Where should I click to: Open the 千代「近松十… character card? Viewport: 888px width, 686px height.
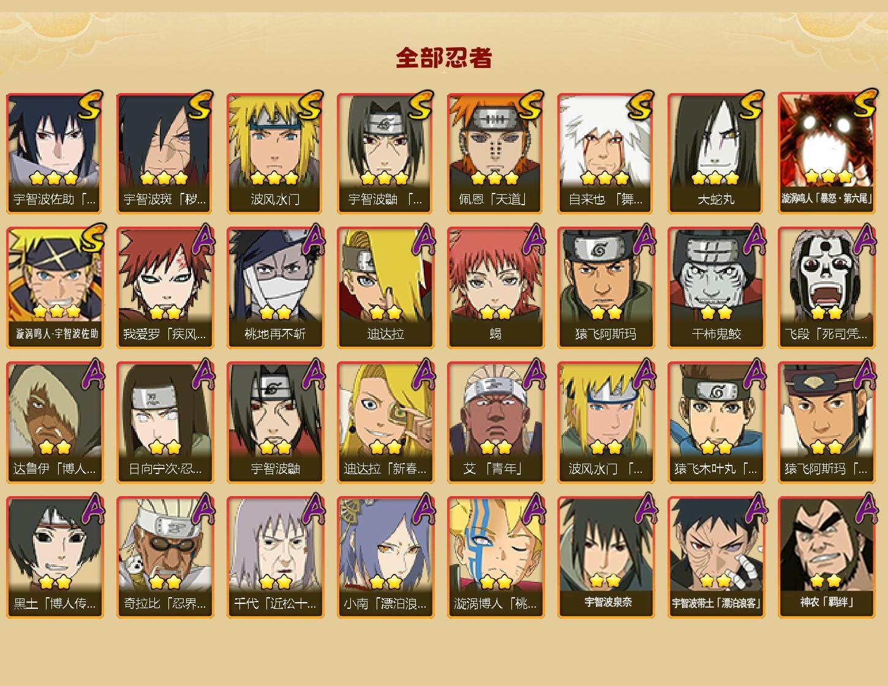tap(275, 557)
